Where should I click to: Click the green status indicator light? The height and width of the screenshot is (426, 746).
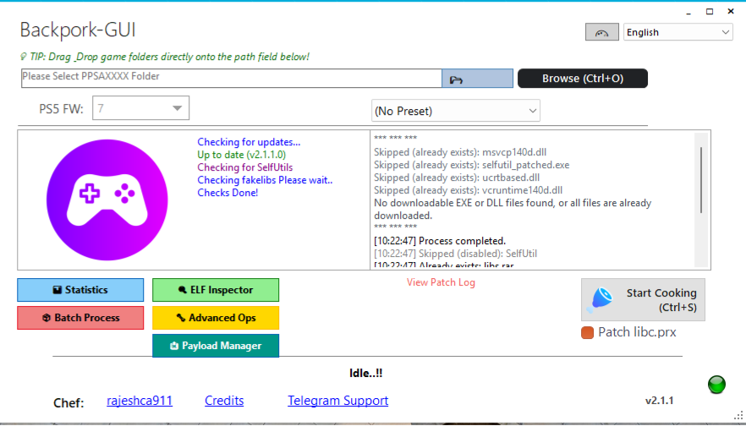(x=716, y=385)
